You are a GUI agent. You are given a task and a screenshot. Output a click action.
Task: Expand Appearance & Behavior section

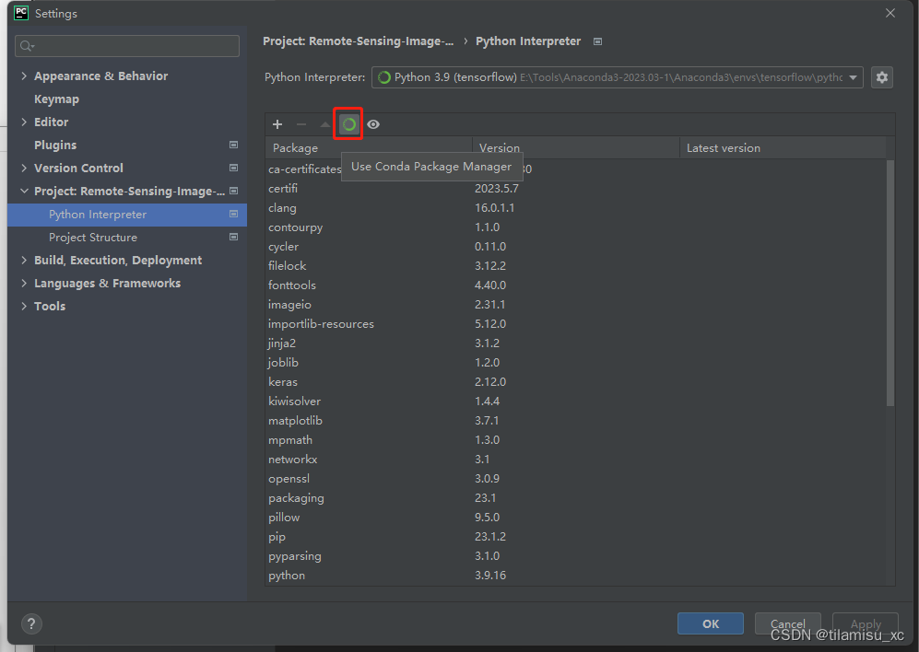tap(24, 76)
